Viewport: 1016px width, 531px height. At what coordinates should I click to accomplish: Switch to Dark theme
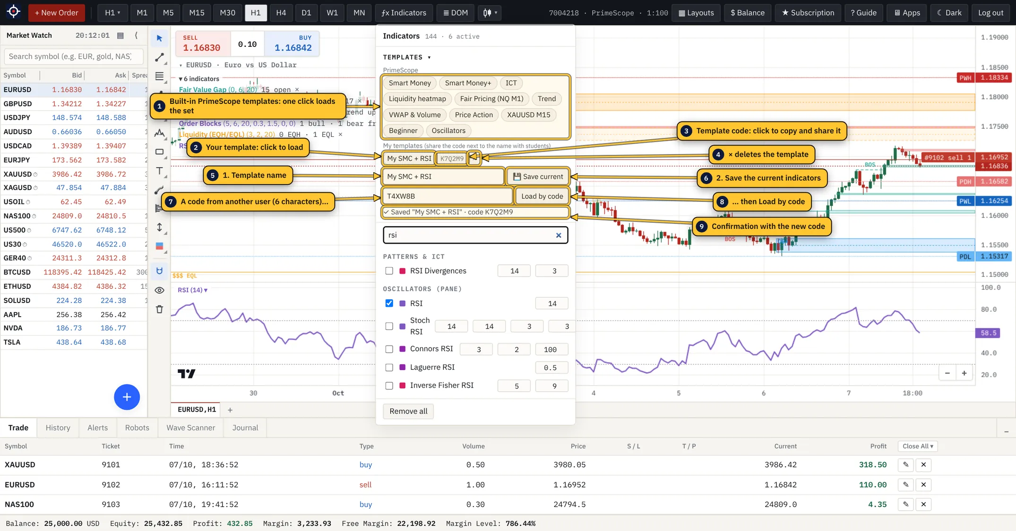coord(949,13)
